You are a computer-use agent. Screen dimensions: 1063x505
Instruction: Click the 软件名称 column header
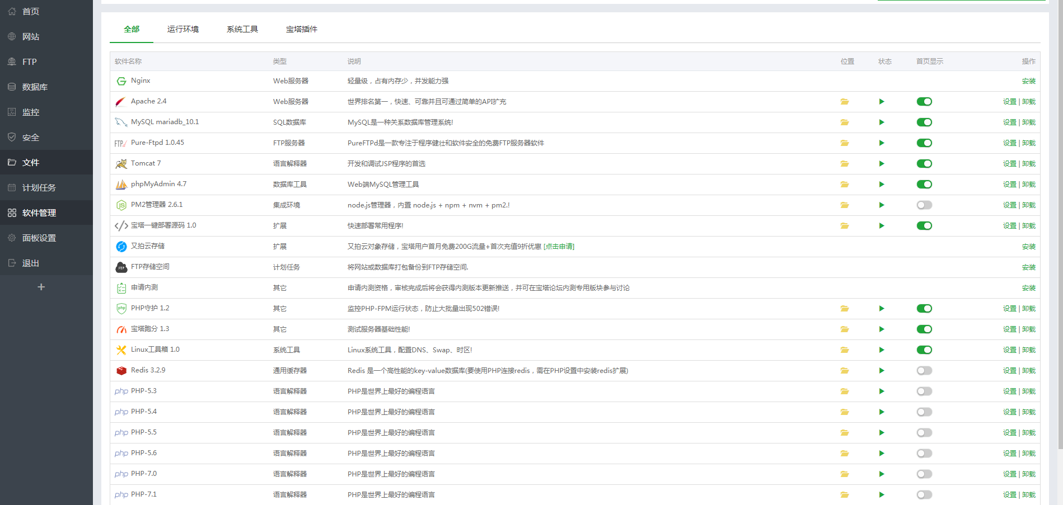click(x=128, y=62)
